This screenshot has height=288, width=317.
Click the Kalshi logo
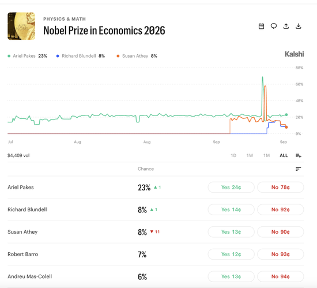(294, 54)
